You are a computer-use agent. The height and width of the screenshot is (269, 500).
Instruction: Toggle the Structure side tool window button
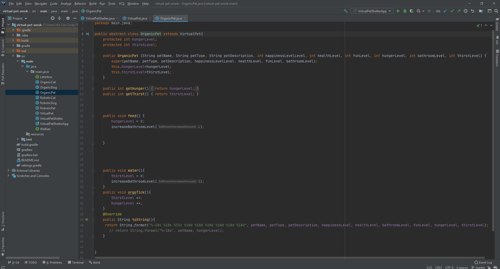coord(3,221)
